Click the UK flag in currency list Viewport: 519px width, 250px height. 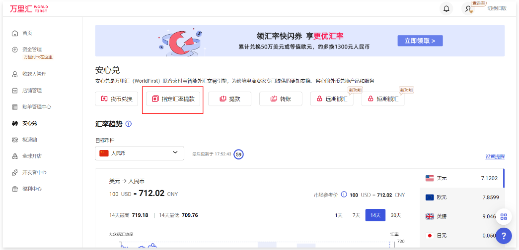coord(430,216)
